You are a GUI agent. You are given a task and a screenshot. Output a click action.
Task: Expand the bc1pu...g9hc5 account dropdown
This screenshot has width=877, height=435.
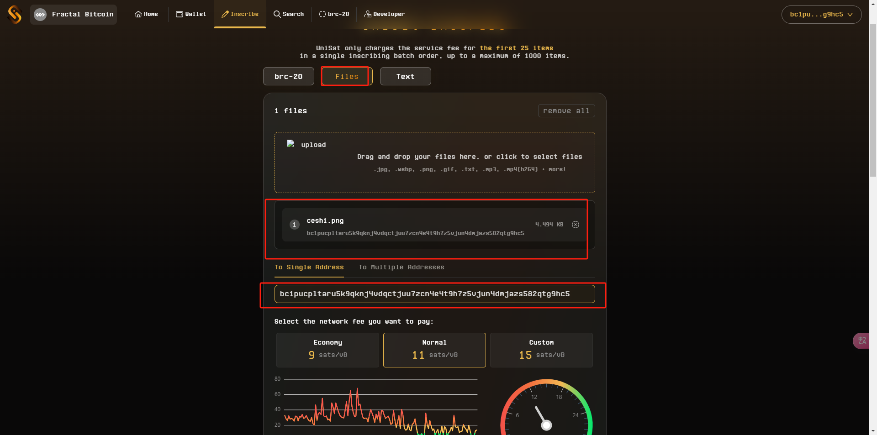coord(821,15)
